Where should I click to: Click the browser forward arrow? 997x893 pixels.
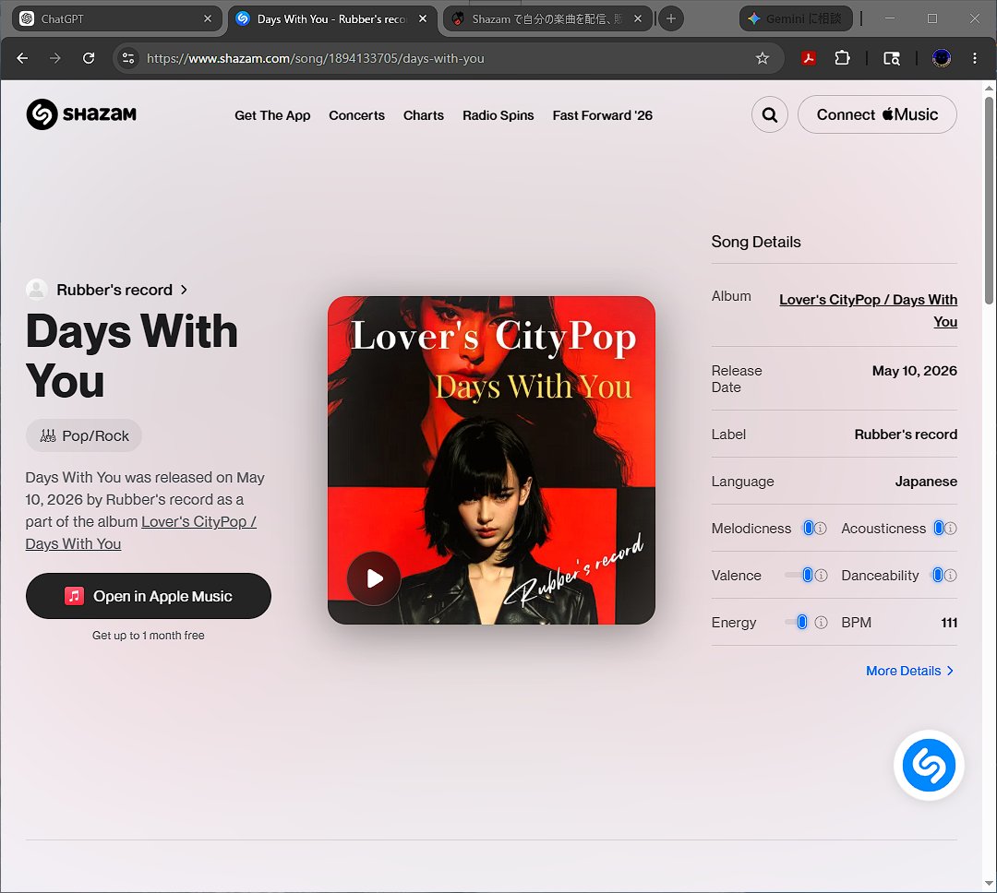click(55, 58)
